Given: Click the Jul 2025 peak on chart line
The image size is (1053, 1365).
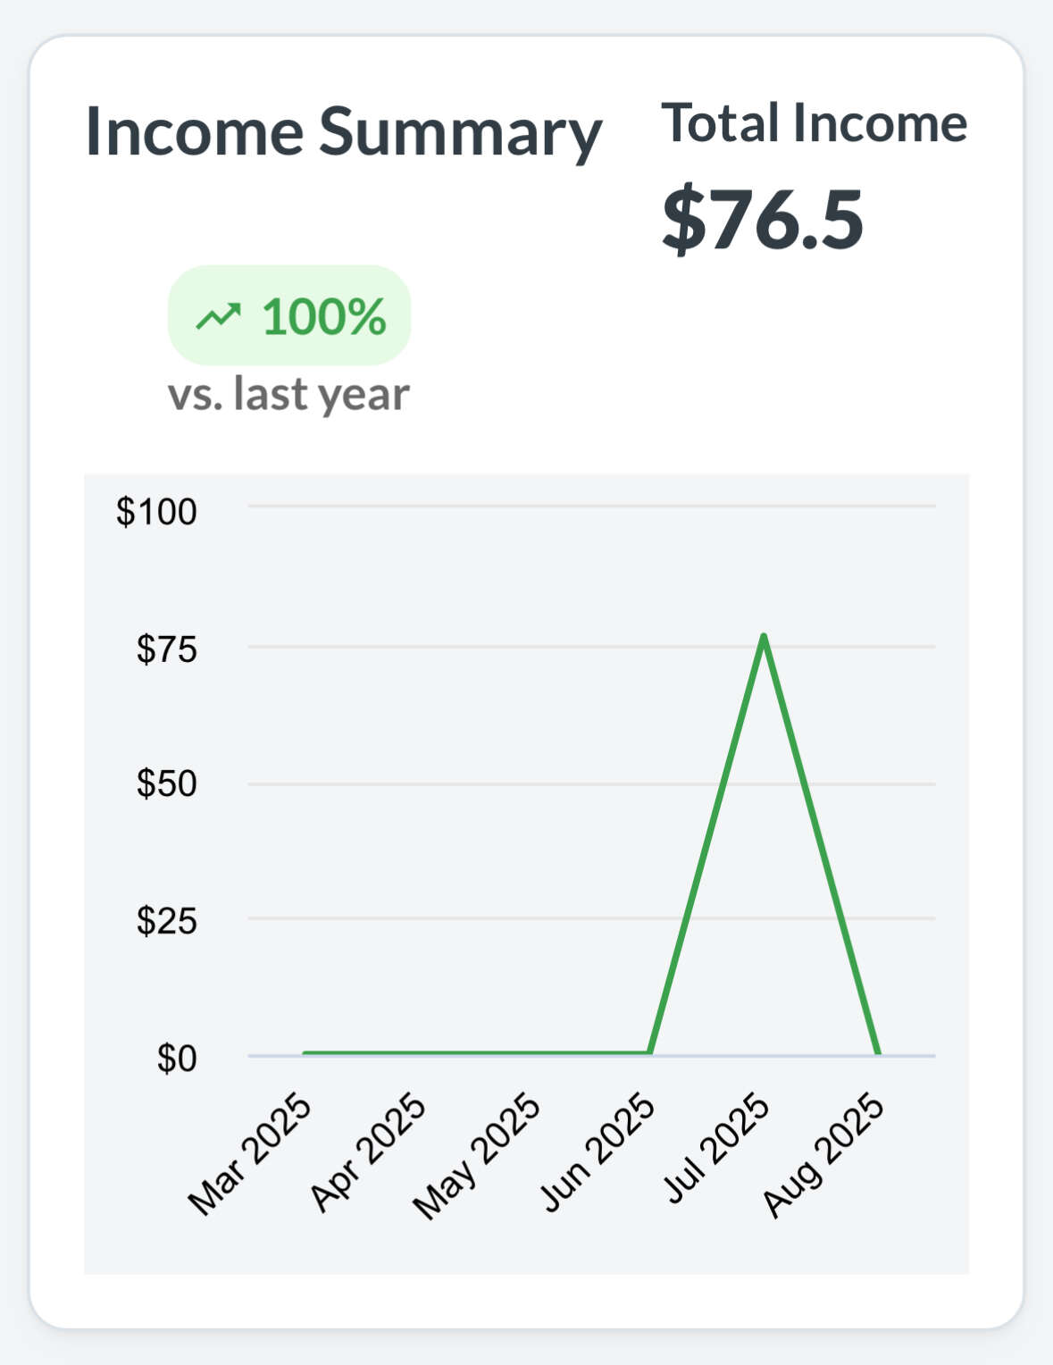Looking at the screenshot, I should point(764,636).
